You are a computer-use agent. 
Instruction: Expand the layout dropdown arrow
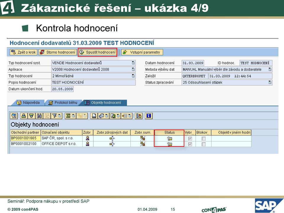click(x=130, y=116)
